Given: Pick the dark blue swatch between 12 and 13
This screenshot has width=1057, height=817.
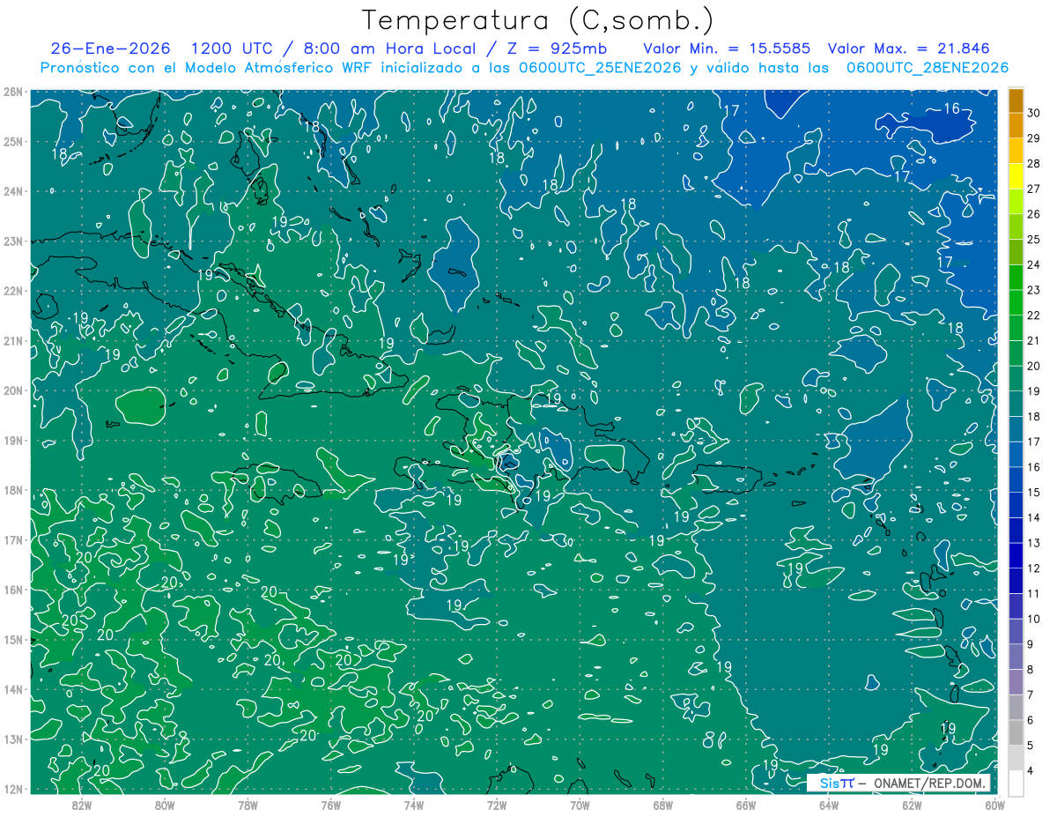Looking at the screenshot, I should click(1016, 555).
